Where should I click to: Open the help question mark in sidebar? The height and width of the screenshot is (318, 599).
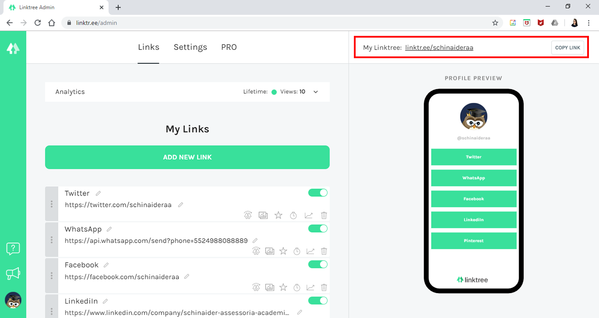[x=13, y=249]
